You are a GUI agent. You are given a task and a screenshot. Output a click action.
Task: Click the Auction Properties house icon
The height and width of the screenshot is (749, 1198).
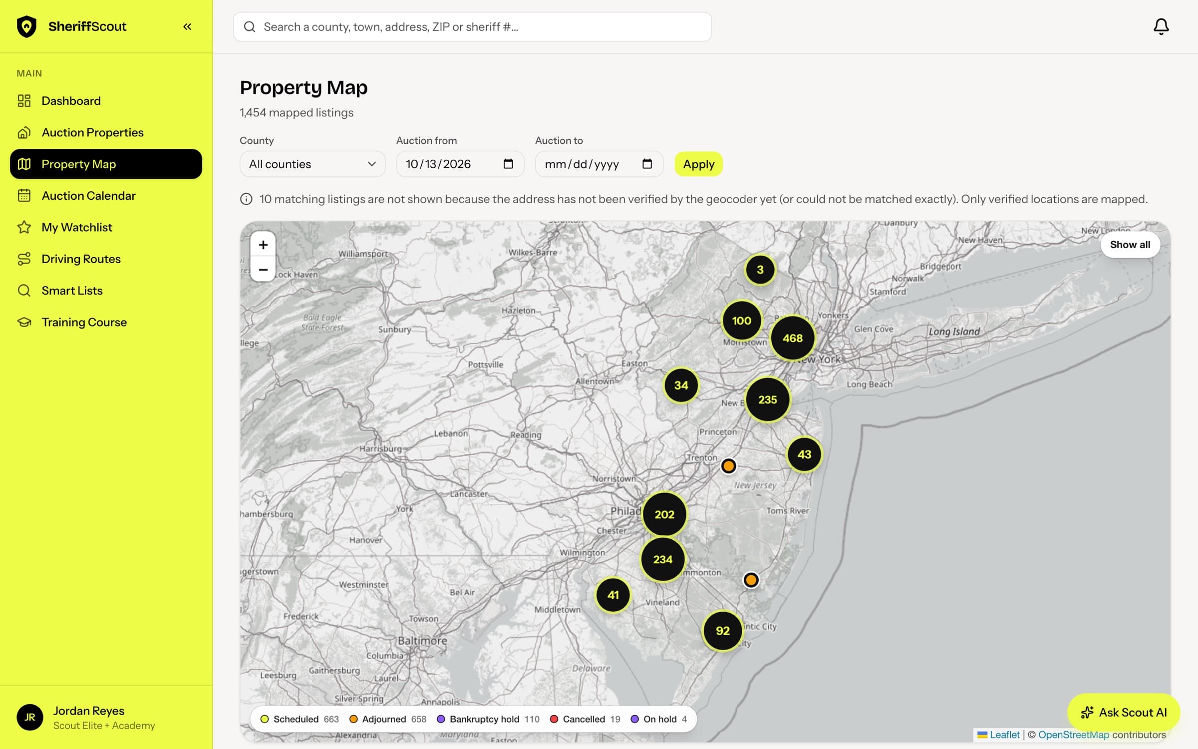[24, 132]
